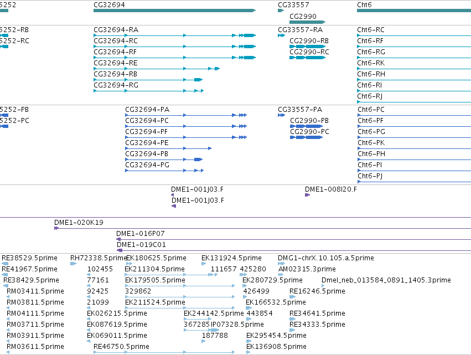Click protein Cht6-PJ label
The height and width of the screenshot is (355, 471).
(370, 176)
